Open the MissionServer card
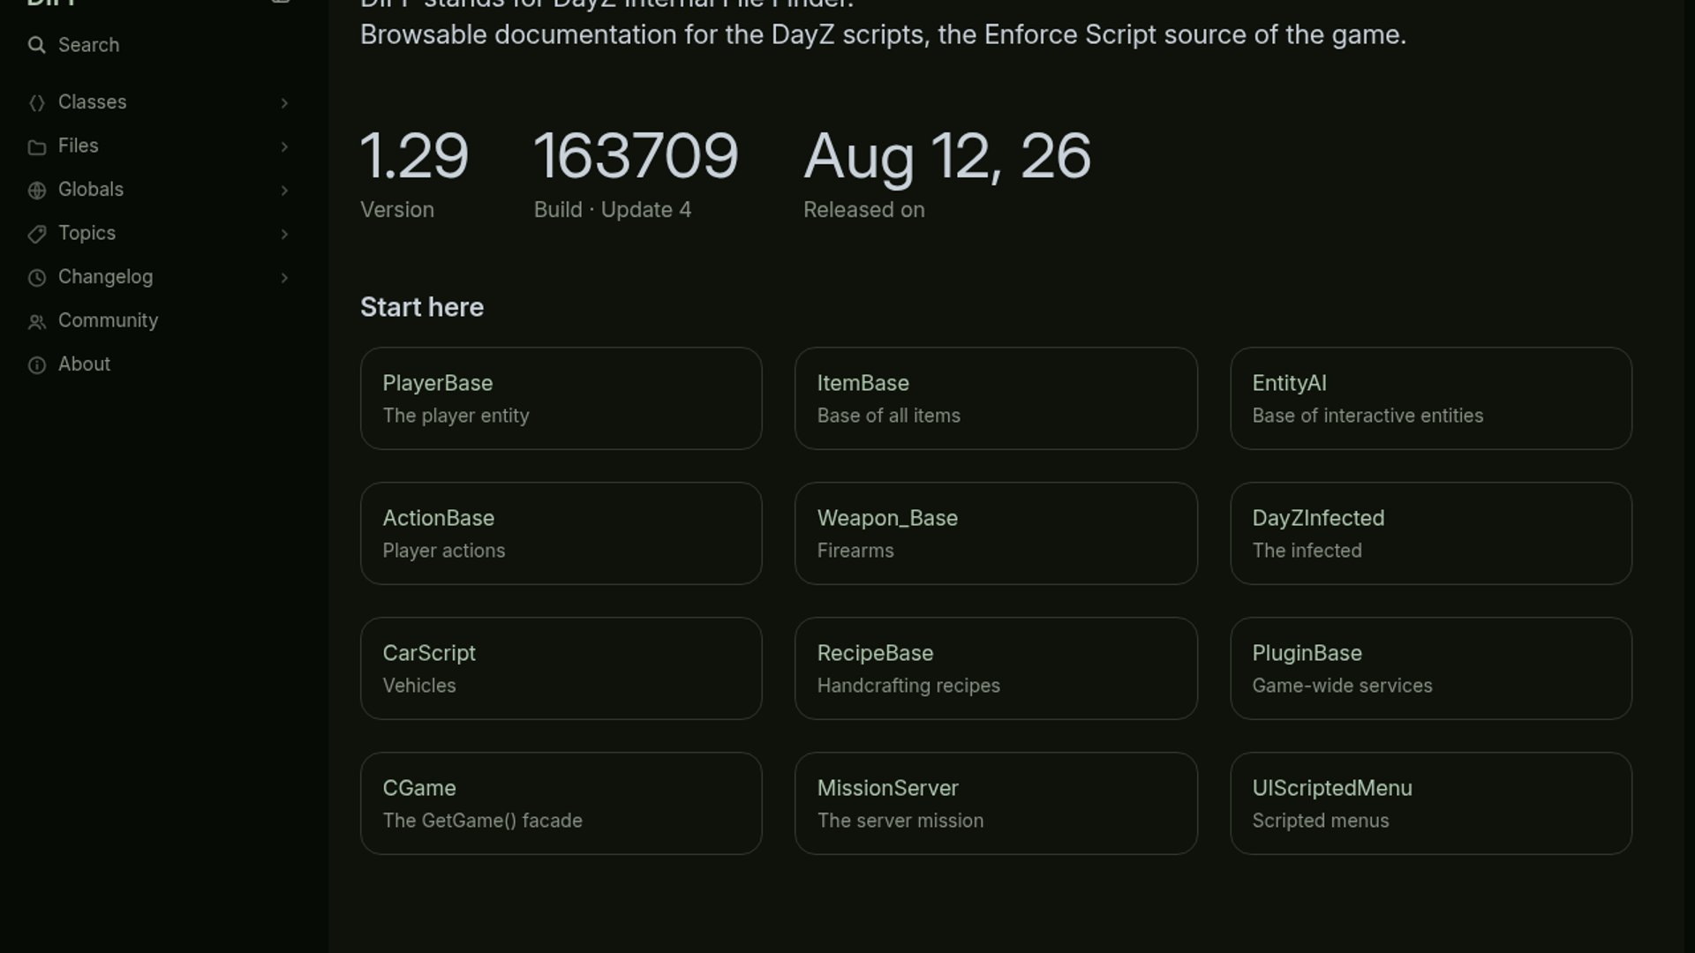 tap(996, 803)
